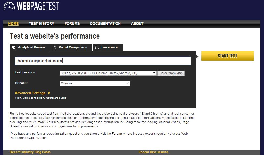This screenshot has width=264, height=155.
Task: Go to the Home menu item
Action: pos(13,24)
